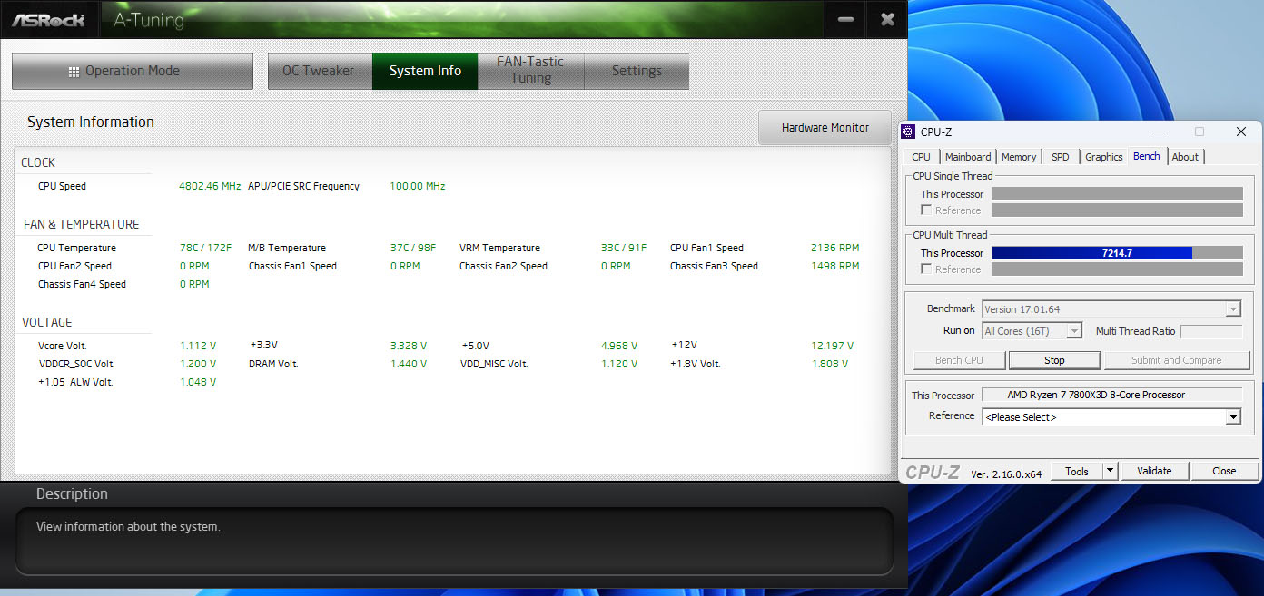1264x596 pixels.
Task: Click Submit and Compare button
Action: (1177, 360)
